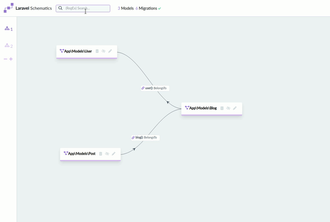The width and height of the screenshot is (330, 222).
Task: Delete the User model via trash icon
Action: point(97,51)
